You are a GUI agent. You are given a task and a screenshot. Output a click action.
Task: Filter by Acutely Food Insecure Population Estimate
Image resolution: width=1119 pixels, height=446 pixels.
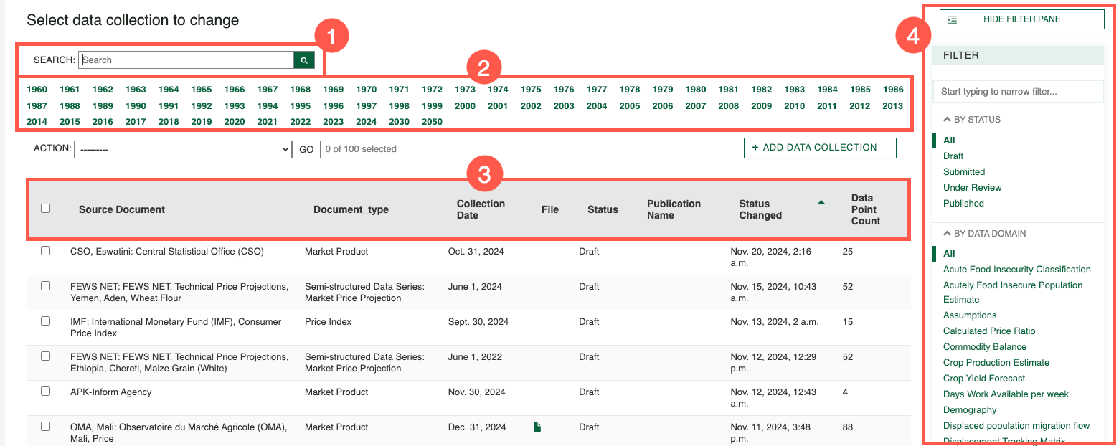click(1013, 293)
